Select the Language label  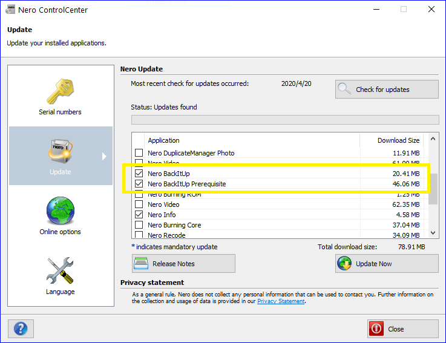point(61,292)
